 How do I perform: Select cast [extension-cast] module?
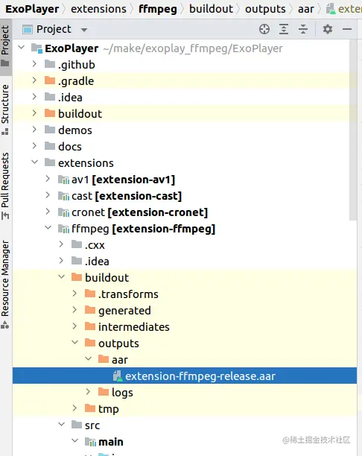coord(181,196)
